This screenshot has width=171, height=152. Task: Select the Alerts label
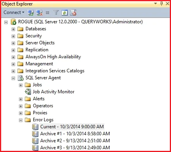tap(39, 99)
